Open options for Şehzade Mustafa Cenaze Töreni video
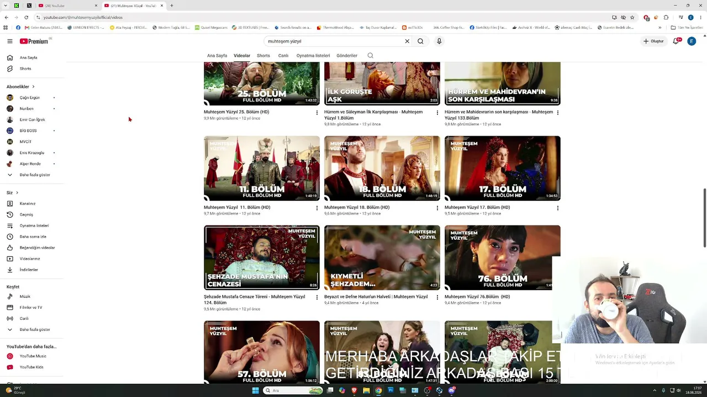This screenshot has width=707, height=397. 317,297
